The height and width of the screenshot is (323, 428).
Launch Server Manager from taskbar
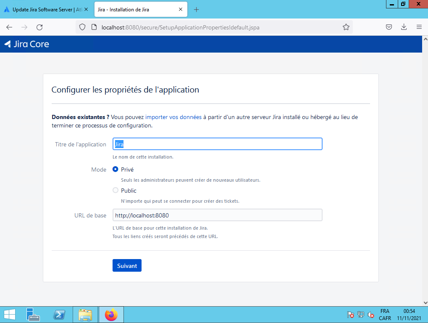33,315
